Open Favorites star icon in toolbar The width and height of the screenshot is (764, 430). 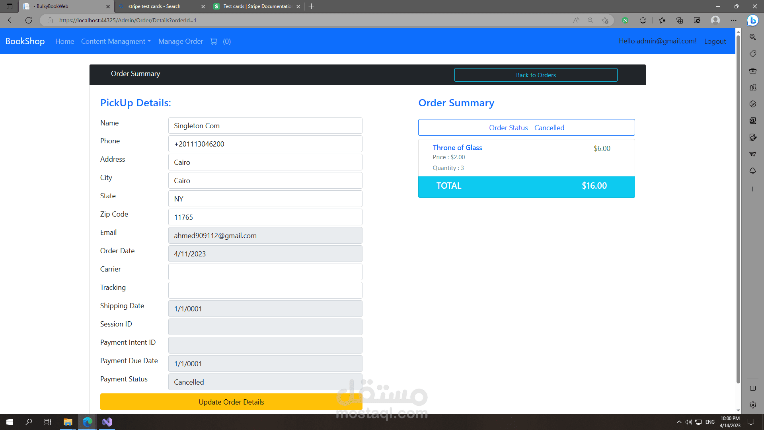click(x=662, y=20)
